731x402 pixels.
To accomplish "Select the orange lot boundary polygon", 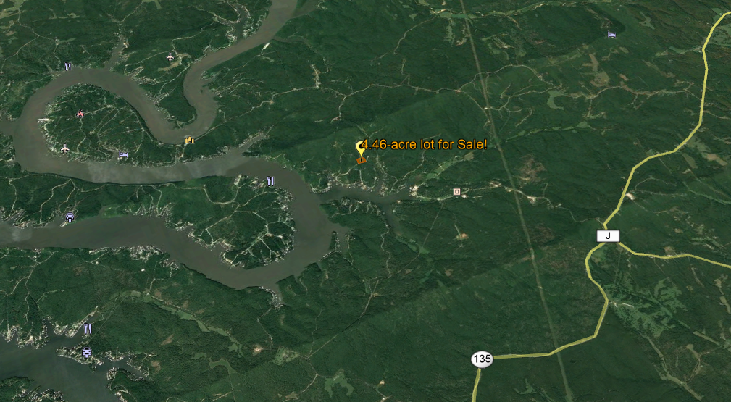I will pos(362,160).
